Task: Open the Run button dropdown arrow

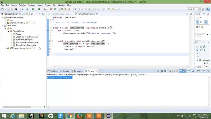Action: [x=36, y=9]
